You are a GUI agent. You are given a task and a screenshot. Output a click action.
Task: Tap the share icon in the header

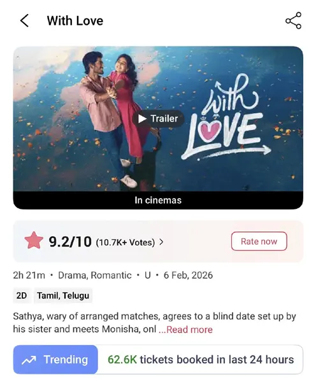(x=293, y=20)
